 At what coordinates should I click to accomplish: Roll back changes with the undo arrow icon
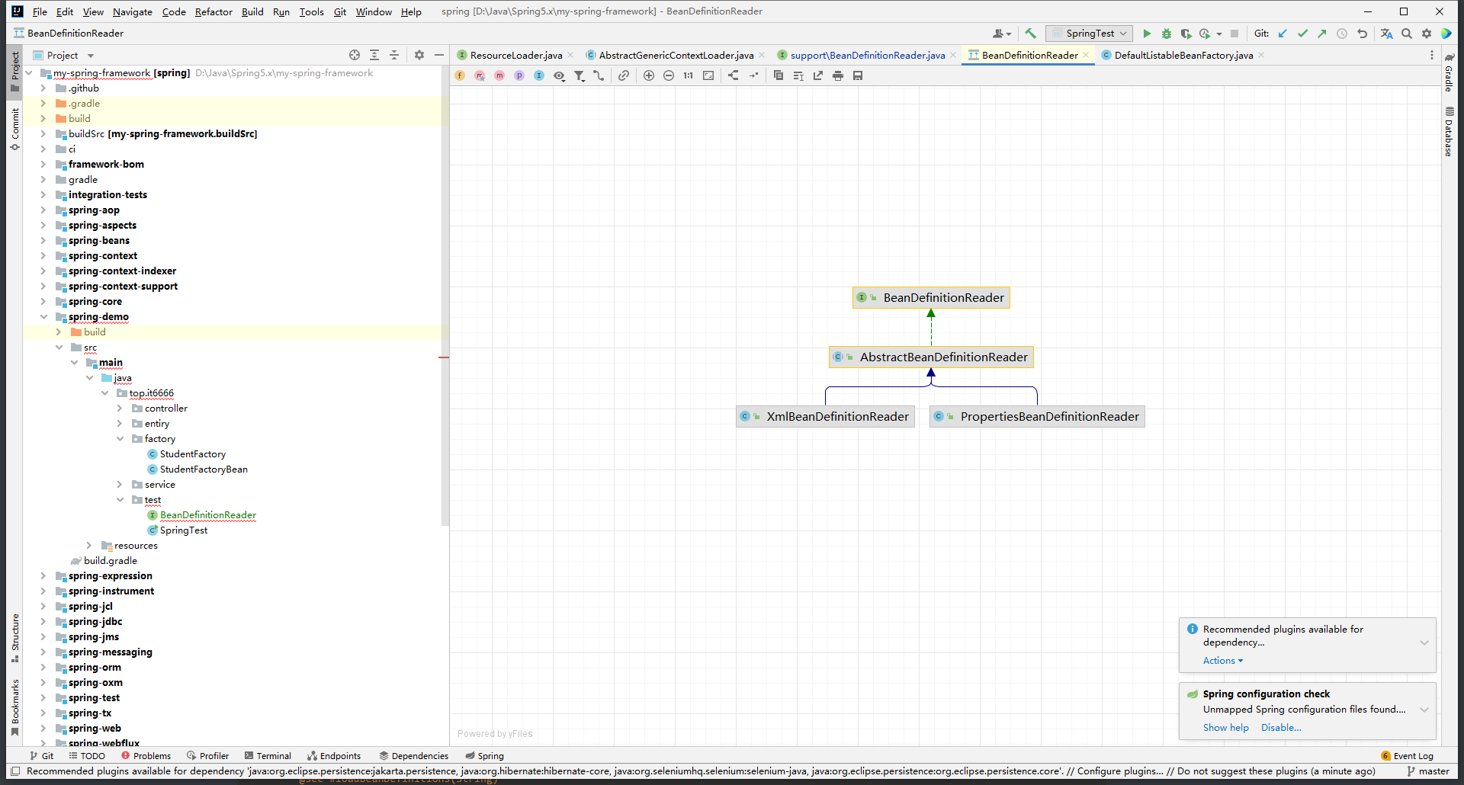pyautogui.click(x=1362, y=34)
